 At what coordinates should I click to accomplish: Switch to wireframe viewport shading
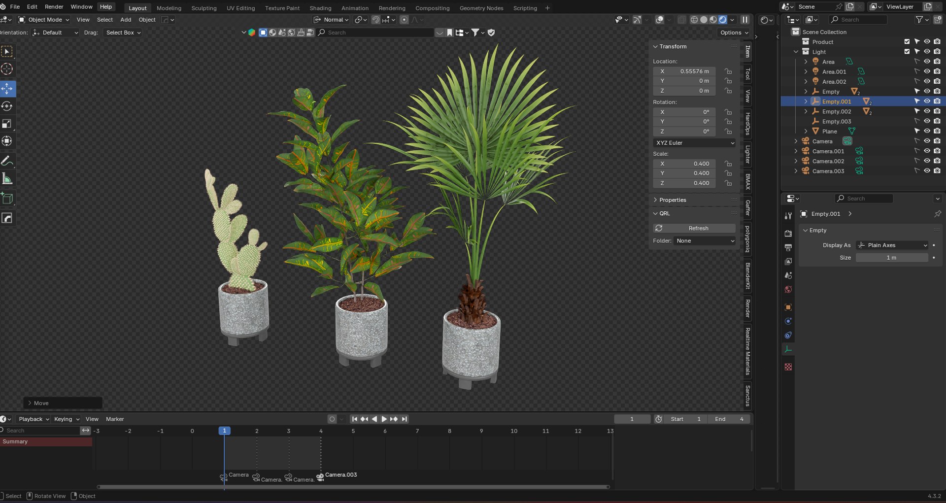click(x=694, y=20)
